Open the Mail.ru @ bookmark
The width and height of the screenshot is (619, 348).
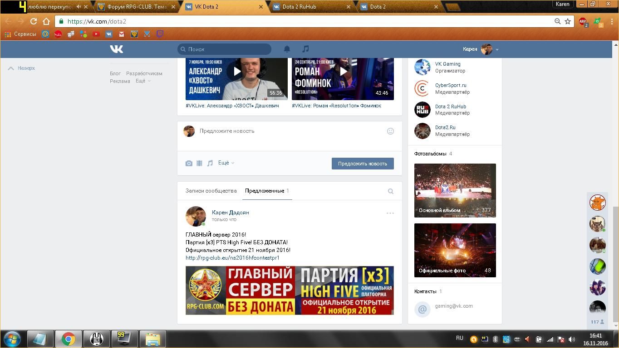(x=45, y=34)
